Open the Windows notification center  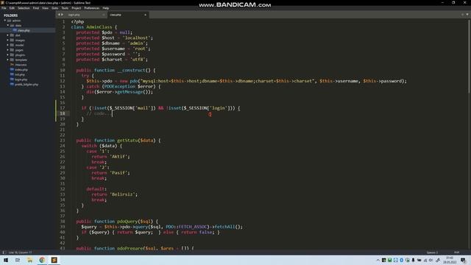pyautogui.click(x=463, y=260)
